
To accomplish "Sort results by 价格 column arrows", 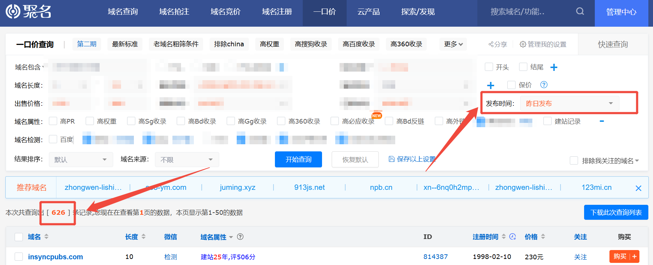I will click(543, 237).
